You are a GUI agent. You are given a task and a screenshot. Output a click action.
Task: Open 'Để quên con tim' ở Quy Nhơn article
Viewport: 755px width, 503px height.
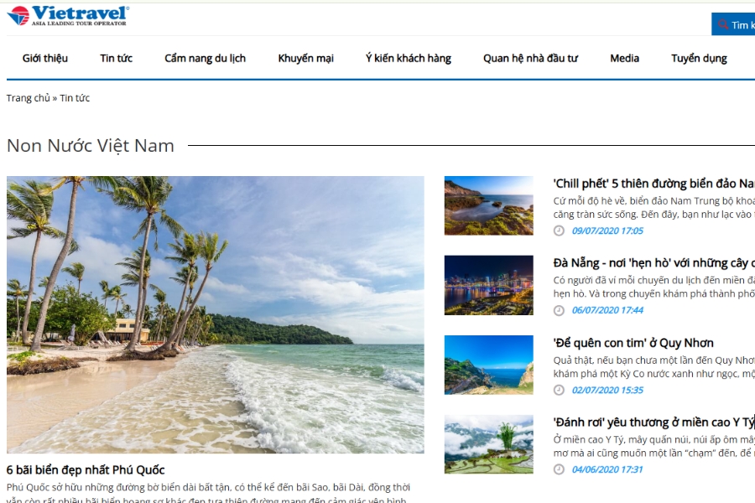pos(633,343)
